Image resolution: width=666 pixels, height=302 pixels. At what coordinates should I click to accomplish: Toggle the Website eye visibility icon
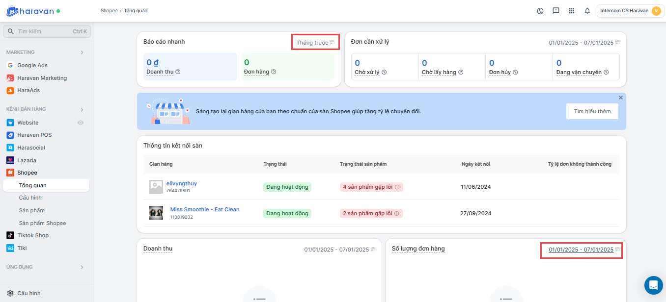point(81,123)
